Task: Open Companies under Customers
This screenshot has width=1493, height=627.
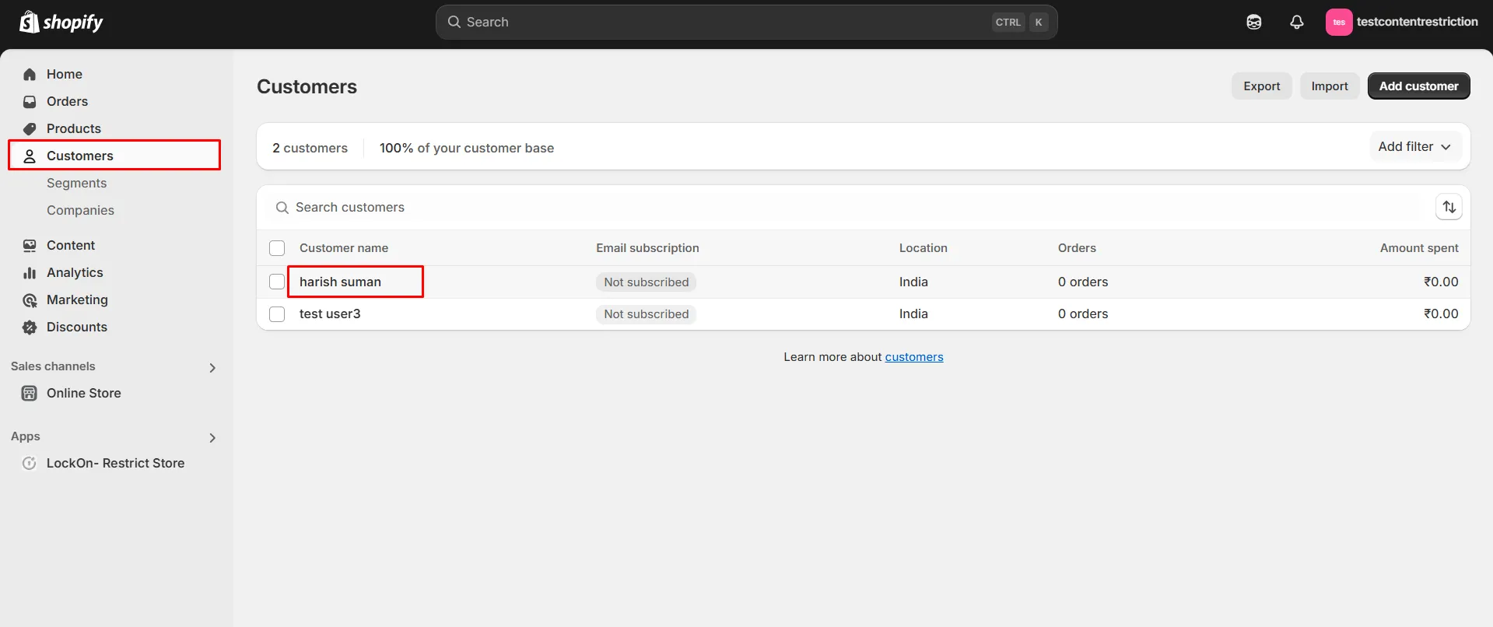Action: (80, 210)
